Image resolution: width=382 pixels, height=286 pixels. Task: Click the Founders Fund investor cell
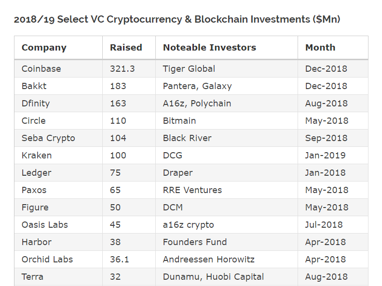click(x=195, y=242)
